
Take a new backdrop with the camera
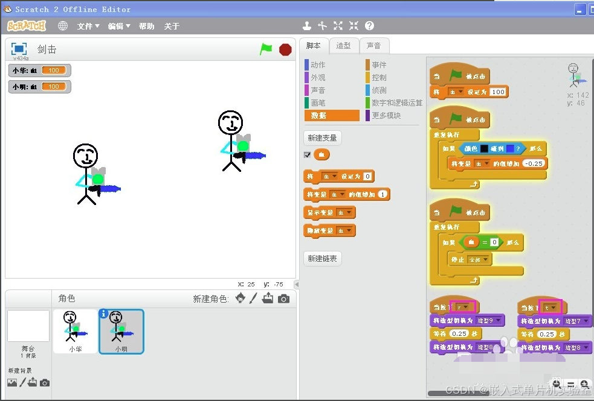coord(45,383)
